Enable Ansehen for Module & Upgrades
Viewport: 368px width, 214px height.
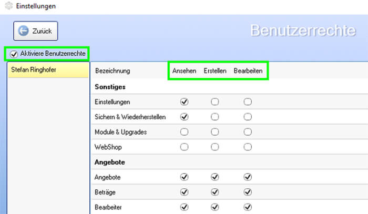(184, 132)
